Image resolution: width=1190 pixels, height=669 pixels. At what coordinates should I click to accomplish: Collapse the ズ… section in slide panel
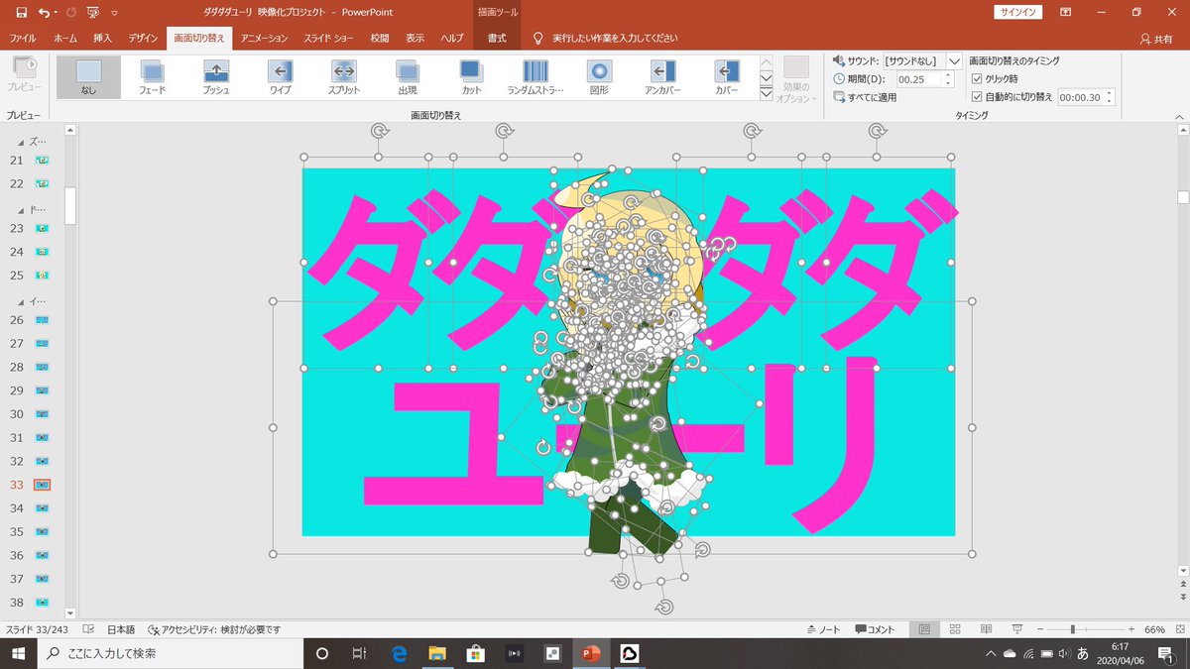tap(21, 143)
